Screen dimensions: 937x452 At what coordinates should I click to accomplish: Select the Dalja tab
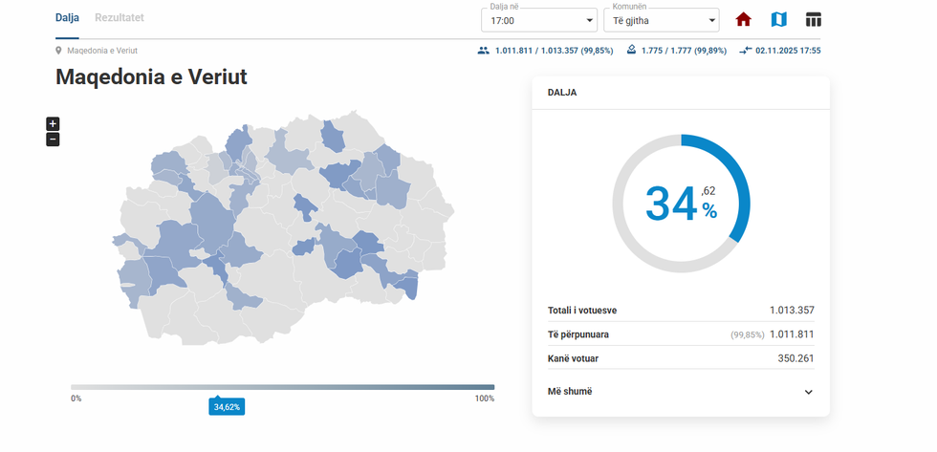click(x=67, y=18)
